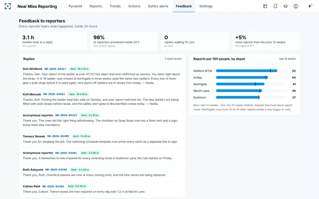Viewport: 319px width, 199px height.
Task: Click the Eastmoor depot bar
Action: pyautogui.click(x=251, y=97)
